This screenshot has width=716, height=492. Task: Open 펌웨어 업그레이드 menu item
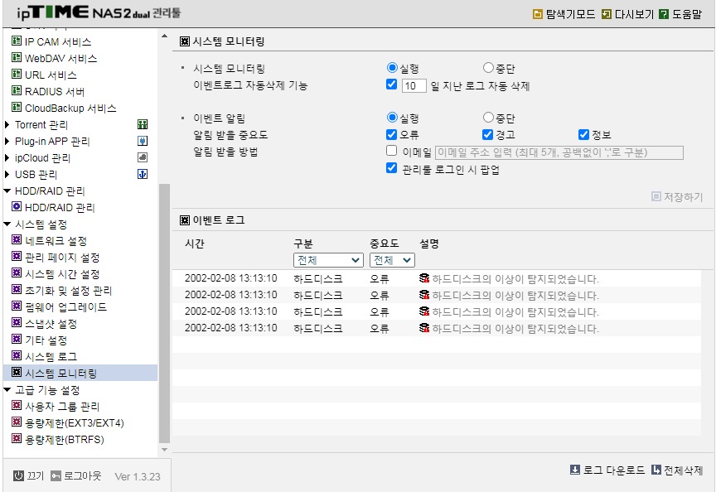(65, 306)
